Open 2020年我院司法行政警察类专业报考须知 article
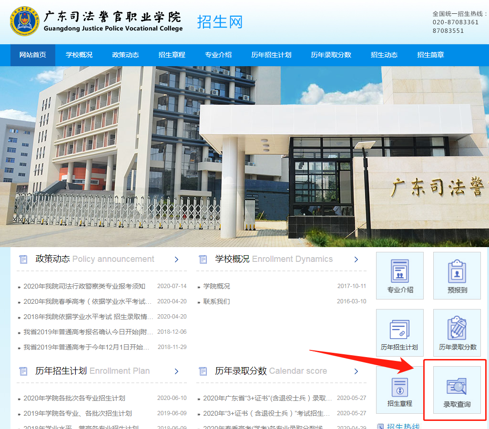The image size is (489, 429). [84, 286]
